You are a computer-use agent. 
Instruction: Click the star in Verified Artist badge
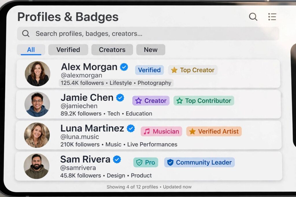192,132
